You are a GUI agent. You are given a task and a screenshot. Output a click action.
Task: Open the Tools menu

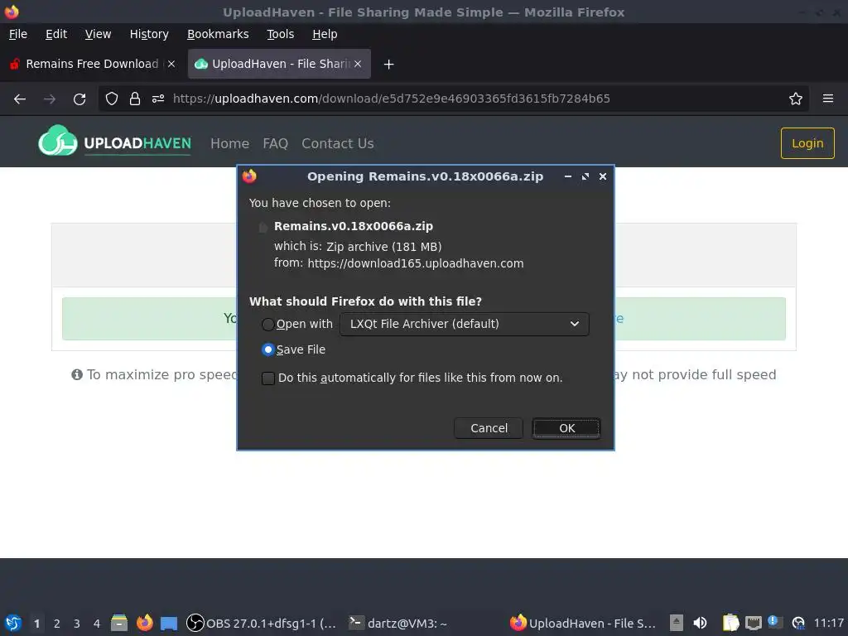point(280,34)
